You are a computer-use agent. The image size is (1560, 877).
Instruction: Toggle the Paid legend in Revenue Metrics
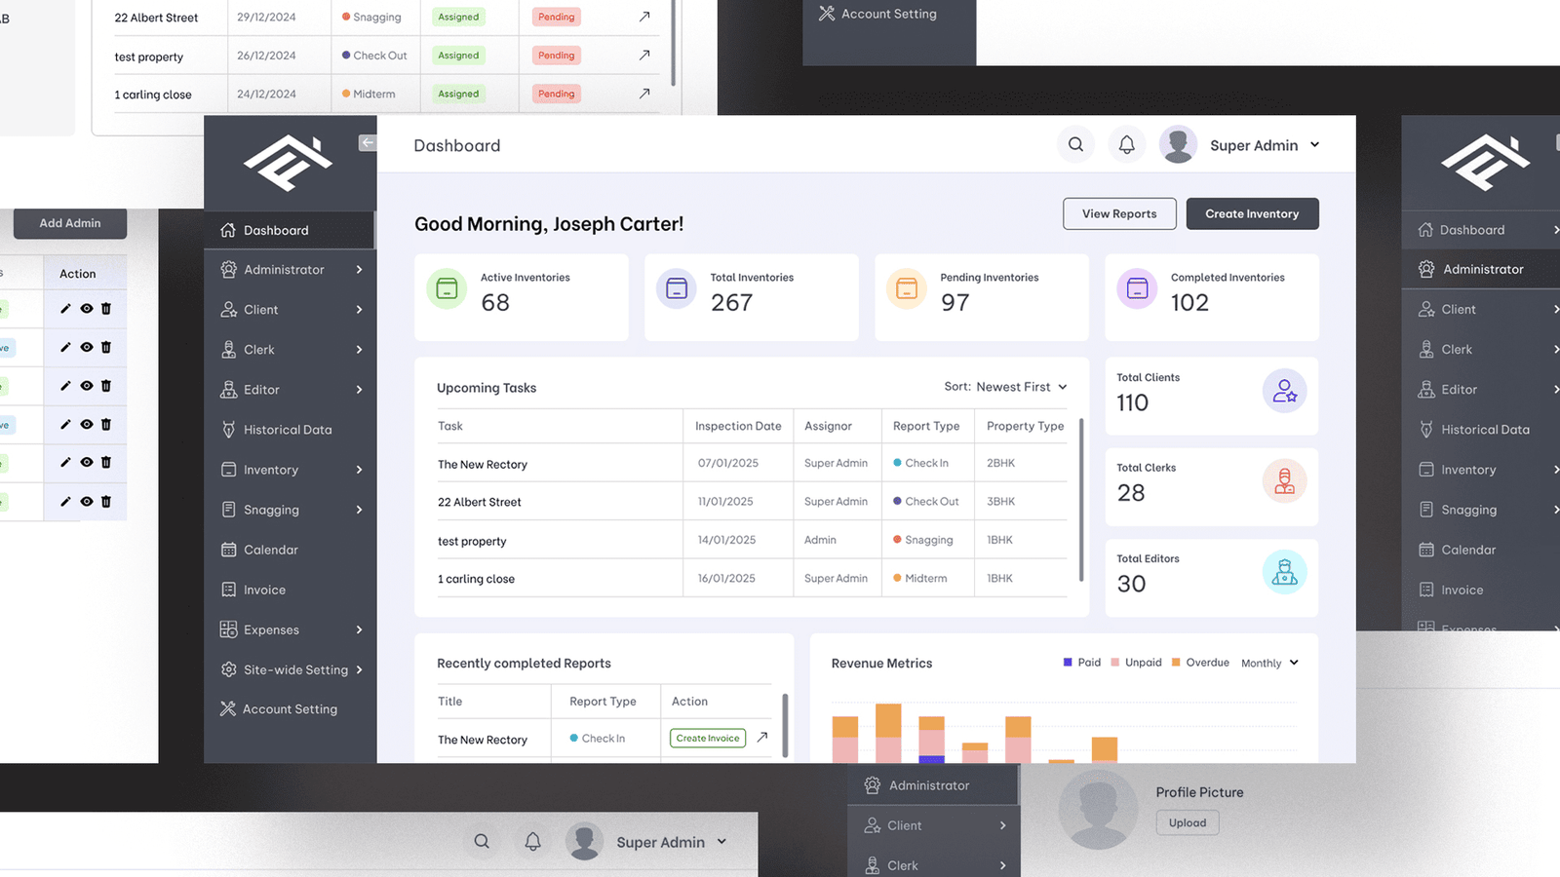1081,663
